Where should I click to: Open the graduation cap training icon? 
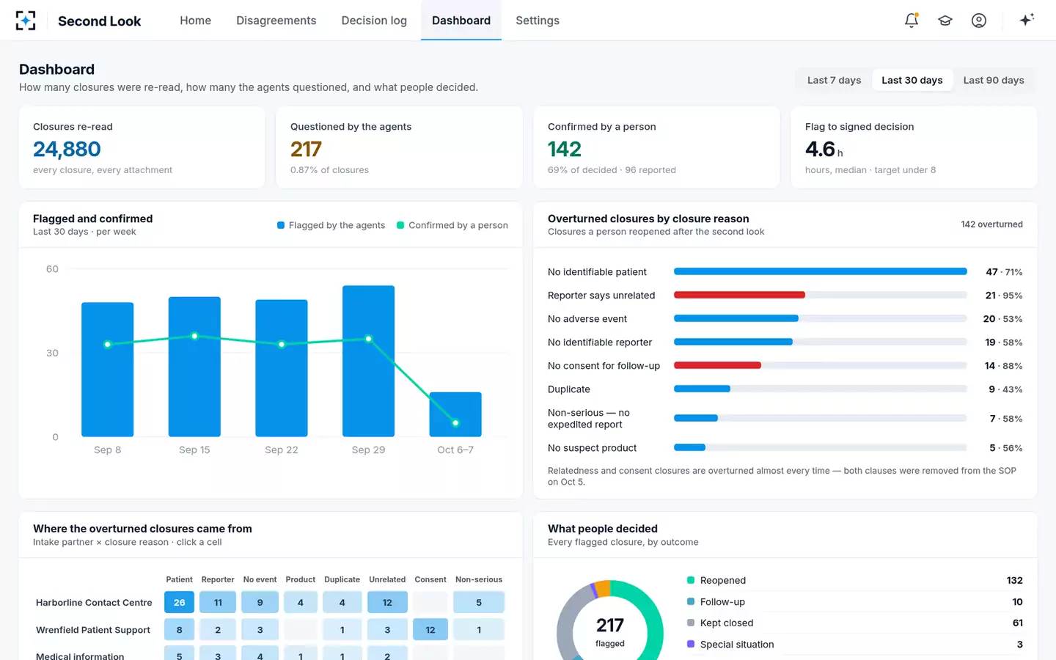945,21
